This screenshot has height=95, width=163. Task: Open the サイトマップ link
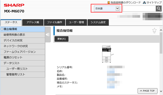pos(154,3)
